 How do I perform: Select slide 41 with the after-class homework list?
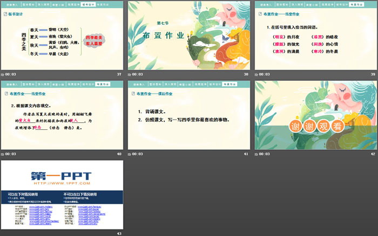189,115
